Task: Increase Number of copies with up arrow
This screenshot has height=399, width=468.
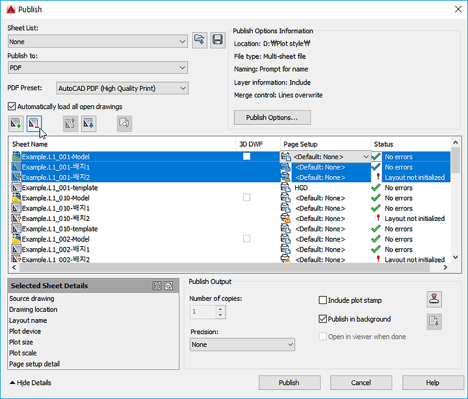Action: click(x=220, y=309)
